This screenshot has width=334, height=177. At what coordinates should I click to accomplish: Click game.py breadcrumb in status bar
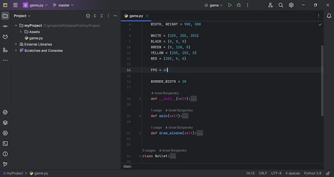coord(39,174)
